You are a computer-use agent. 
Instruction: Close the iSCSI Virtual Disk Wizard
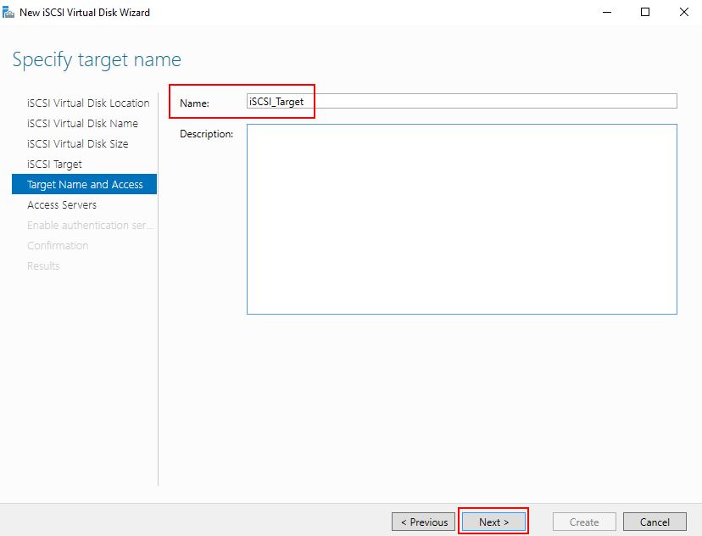pyautogui.click(x=683, y=12)
